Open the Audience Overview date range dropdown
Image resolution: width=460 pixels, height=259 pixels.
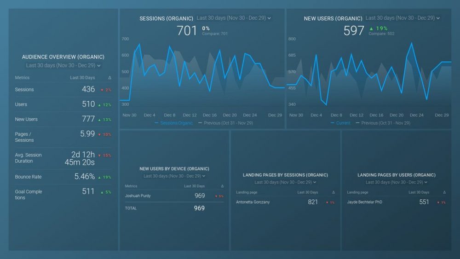tap(63, 66)
